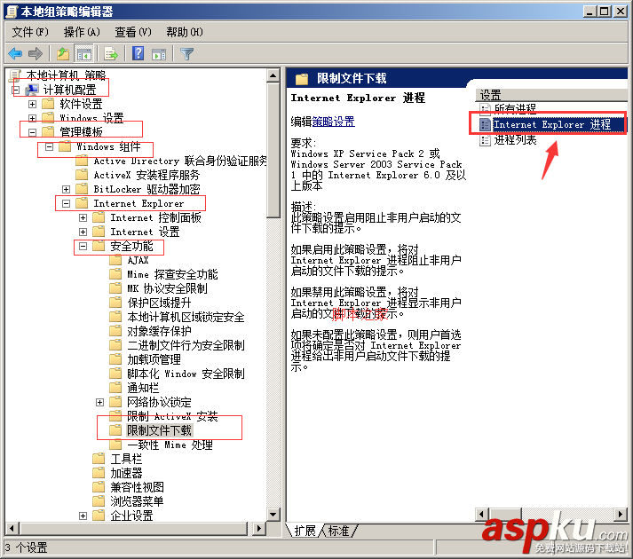Select the Internet Explorer 进程 setting icon
This screenshot has height=559, width=633.
485,124
